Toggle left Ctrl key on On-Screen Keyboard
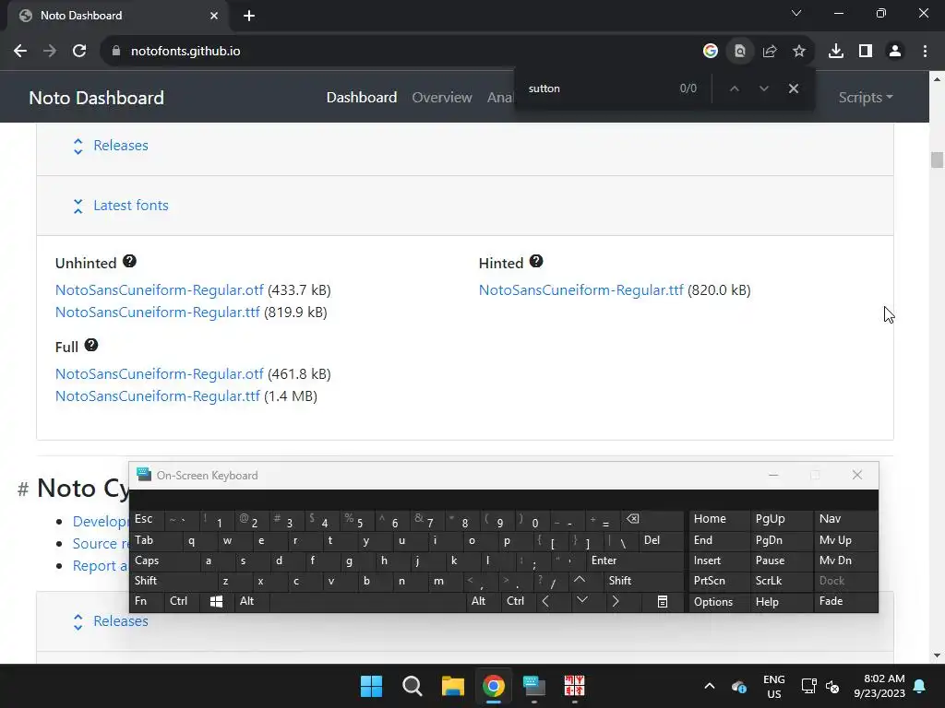Image resolution: width=945 pixels, height=708 pixels. pyautogui.click(x=182, y=601)
